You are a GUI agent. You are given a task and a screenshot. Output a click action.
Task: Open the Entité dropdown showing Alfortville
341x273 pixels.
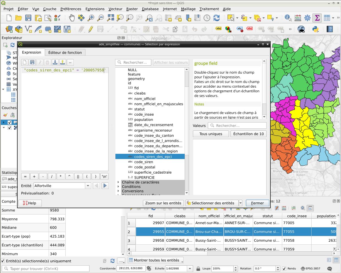[88, 186]
